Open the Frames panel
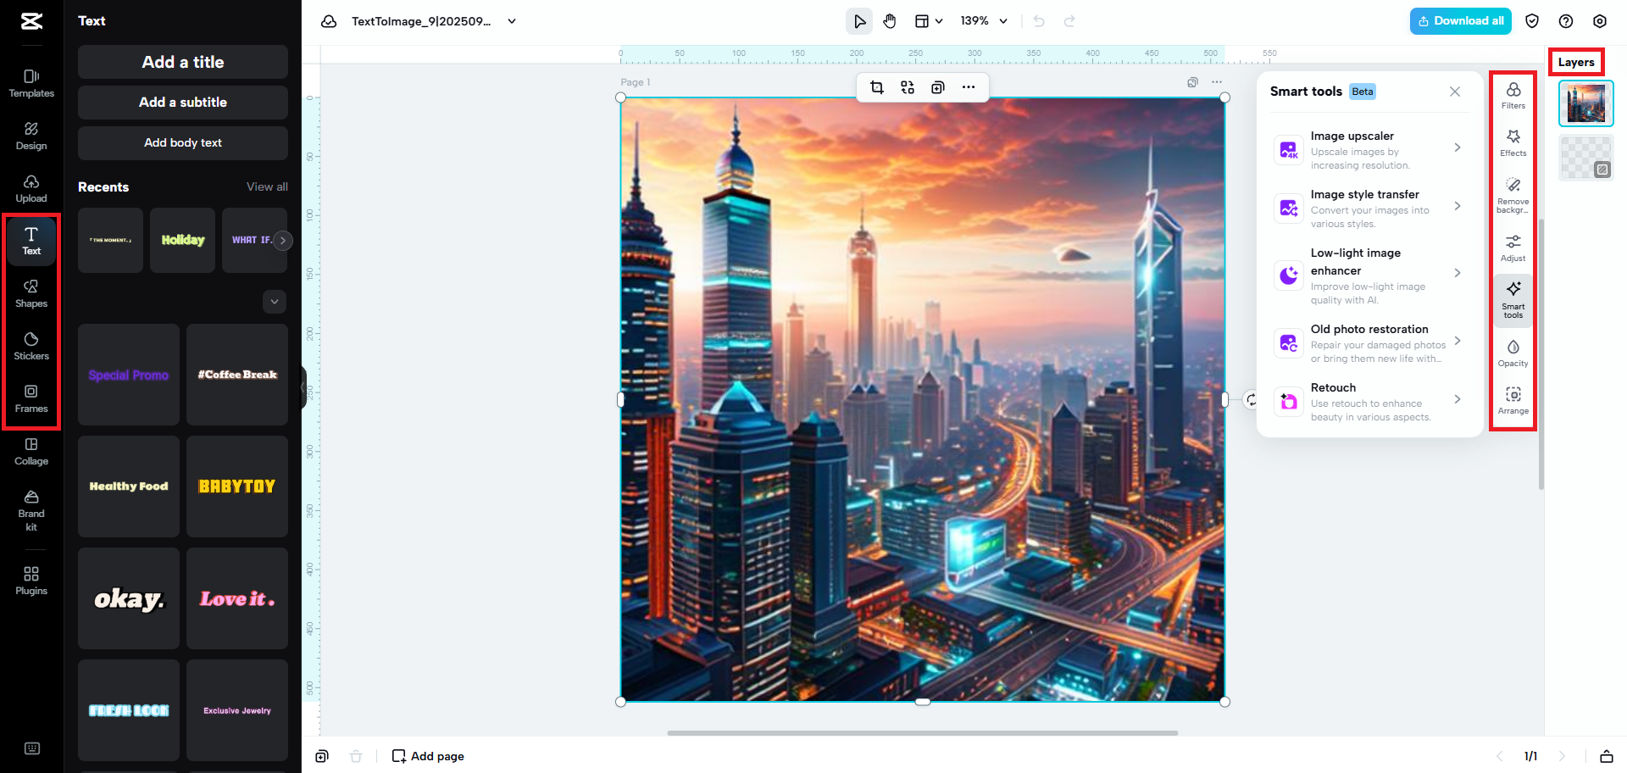 [31, 398]
